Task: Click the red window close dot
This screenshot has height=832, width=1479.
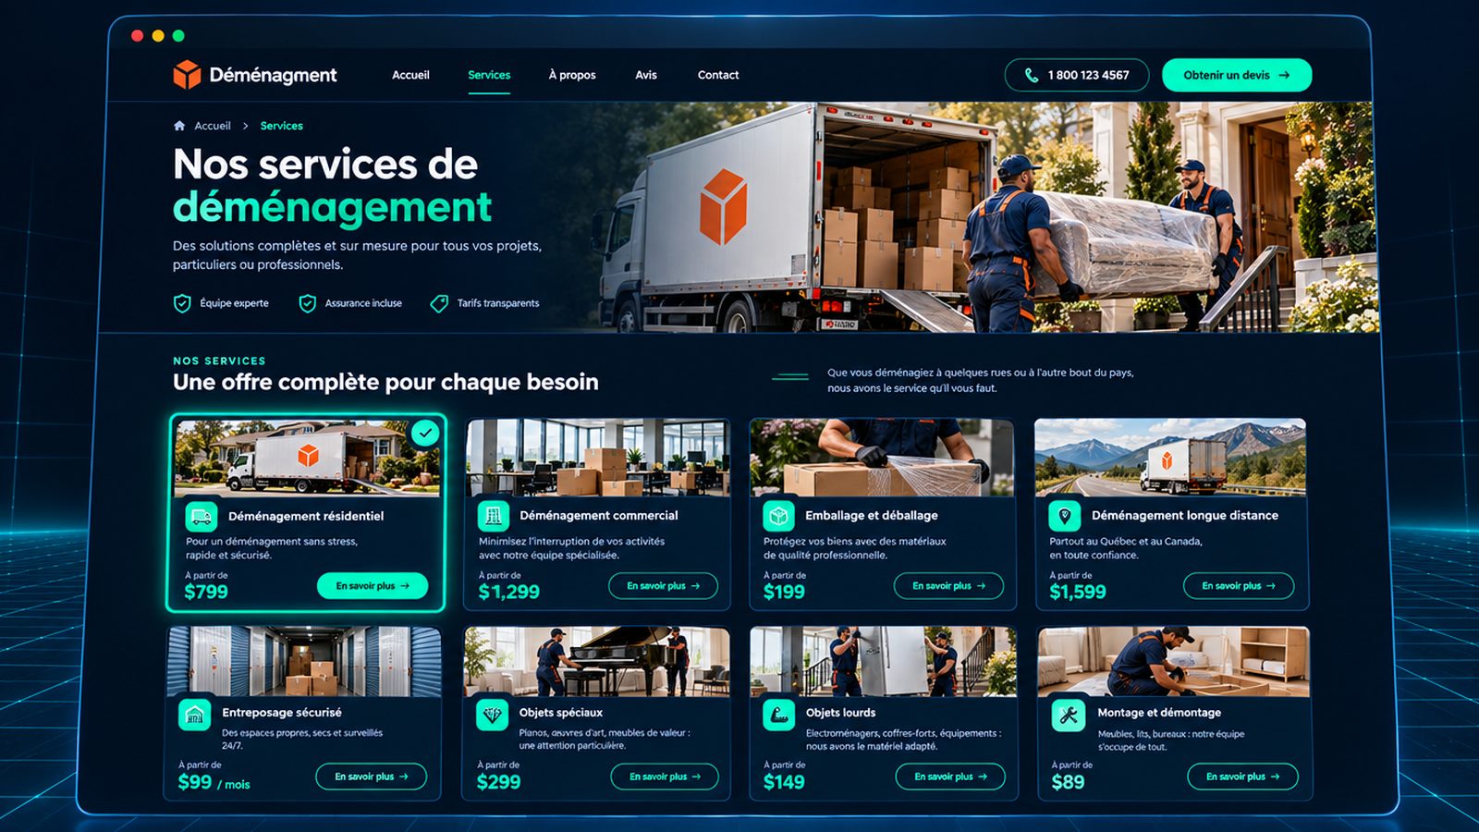Action: (137, 36)
